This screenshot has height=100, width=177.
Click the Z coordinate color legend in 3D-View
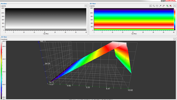point(1,70)
